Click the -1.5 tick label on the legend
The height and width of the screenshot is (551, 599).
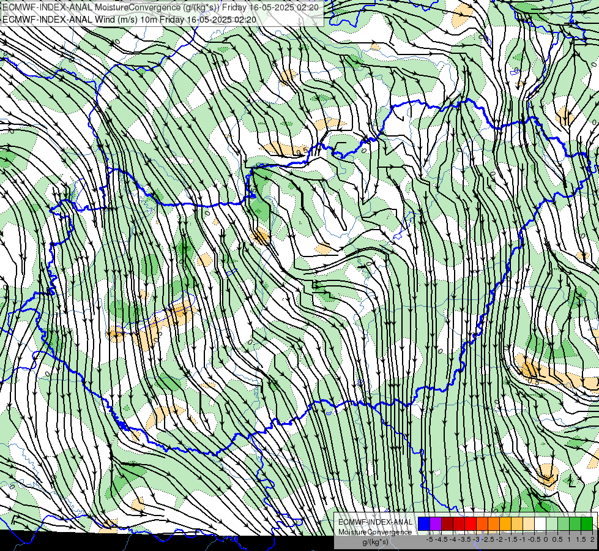tap(511, 539)
